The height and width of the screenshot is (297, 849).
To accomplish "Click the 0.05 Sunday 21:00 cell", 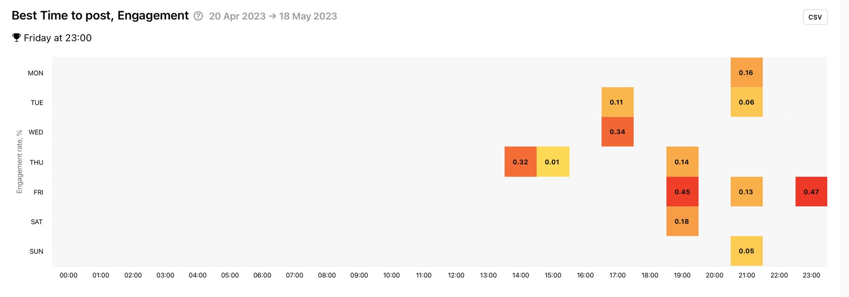I will coord(746,251).
